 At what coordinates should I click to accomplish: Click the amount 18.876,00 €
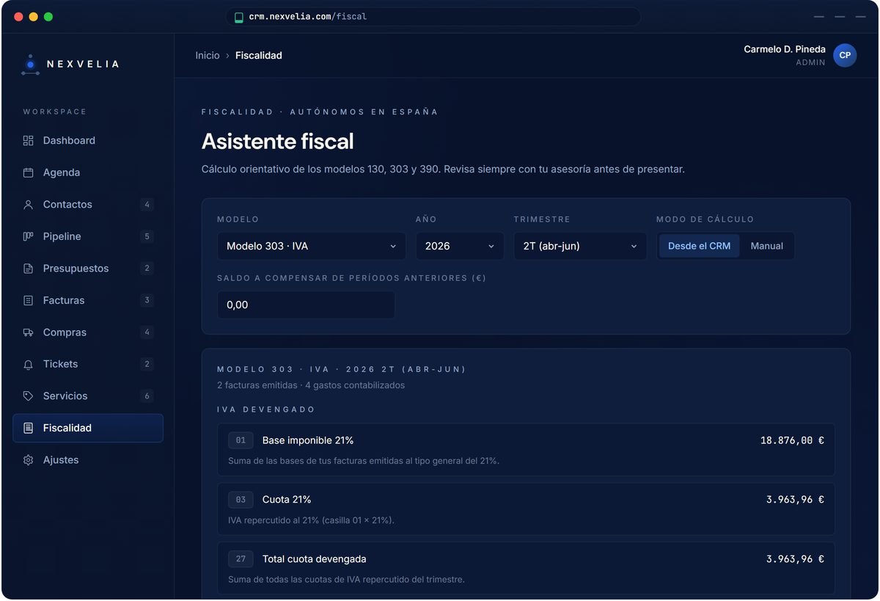[x=792, y=440]
